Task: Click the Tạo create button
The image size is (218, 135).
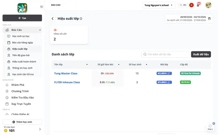Action: 22,18
